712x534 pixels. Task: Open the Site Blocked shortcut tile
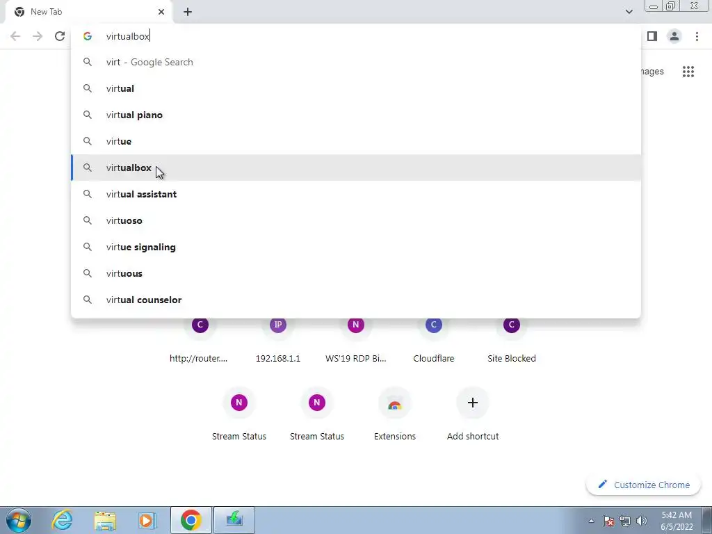[x=511, y=341]
